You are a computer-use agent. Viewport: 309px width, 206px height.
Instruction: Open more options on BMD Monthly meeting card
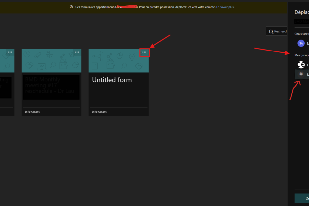[x=77, y=52]
